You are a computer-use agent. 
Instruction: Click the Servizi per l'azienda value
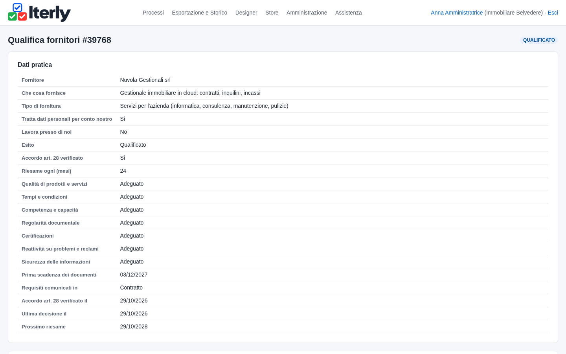click(204, 106)
